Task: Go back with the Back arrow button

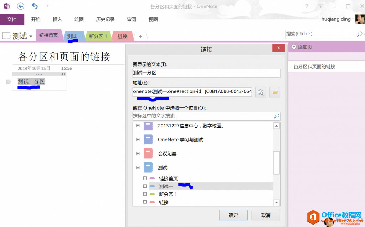Action: pyautogui.click(x=20, y=6)
